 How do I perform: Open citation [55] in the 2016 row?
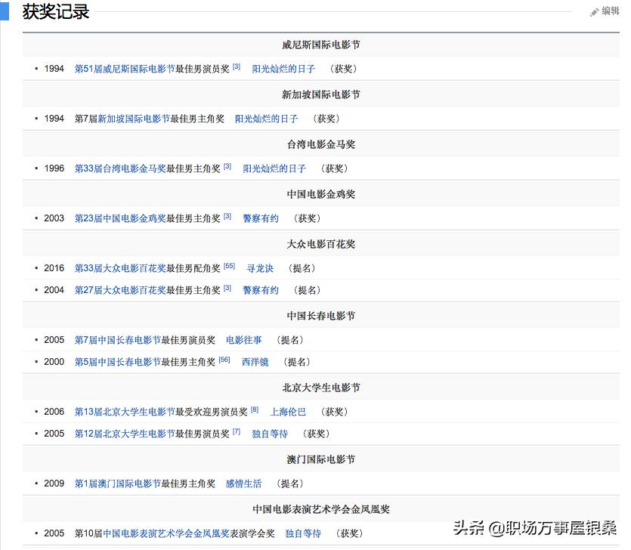point(230,266)
